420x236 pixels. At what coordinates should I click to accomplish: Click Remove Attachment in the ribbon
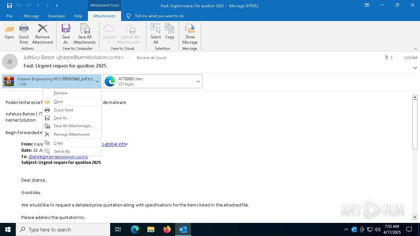[42, 34]
